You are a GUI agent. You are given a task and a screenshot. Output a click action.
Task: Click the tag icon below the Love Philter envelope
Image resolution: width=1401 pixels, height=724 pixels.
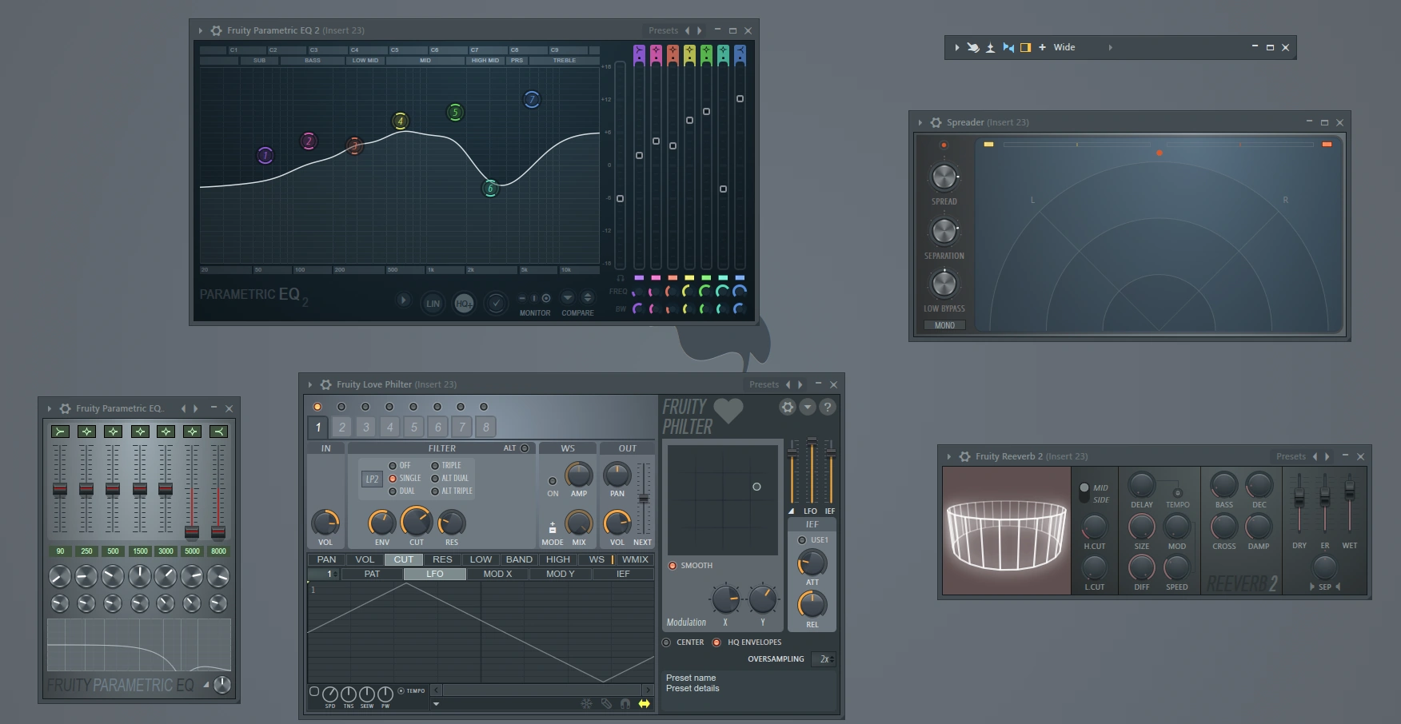click(x=606, y=703)
